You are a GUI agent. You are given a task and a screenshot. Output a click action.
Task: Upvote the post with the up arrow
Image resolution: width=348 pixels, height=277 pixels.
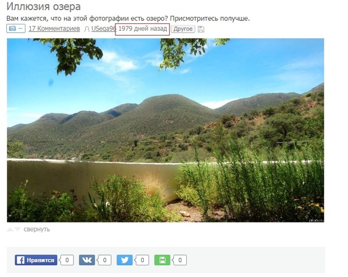10,229
